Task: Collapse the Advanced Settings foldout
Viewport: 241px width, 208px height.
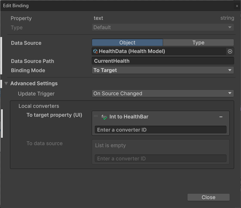Action: pyautogui.click(x=6, y=84)
